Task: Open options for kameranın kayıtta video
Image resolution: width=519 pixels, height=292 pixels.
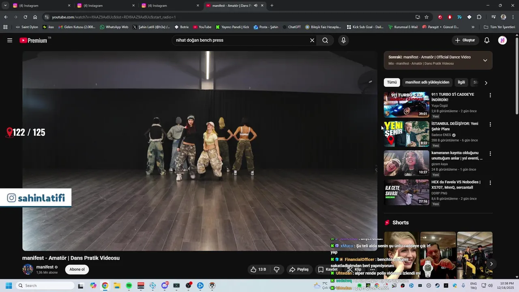Action: [490, 154]
